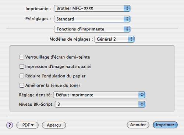
Task: Click the Aperçu preview button
Action: 54,125
